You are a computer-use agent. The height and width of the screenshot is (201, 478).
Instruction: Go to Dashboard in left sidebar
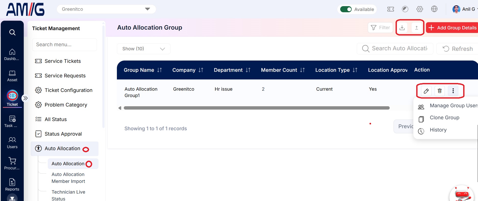coord(12,55)
